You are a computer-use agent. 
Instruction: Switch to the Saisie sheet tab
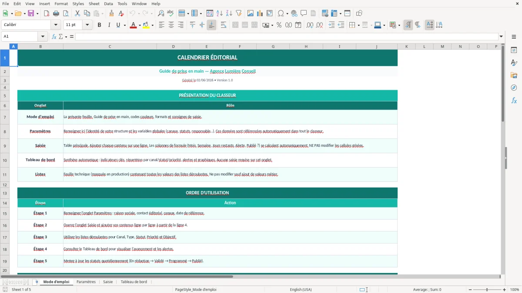[108, 282]
